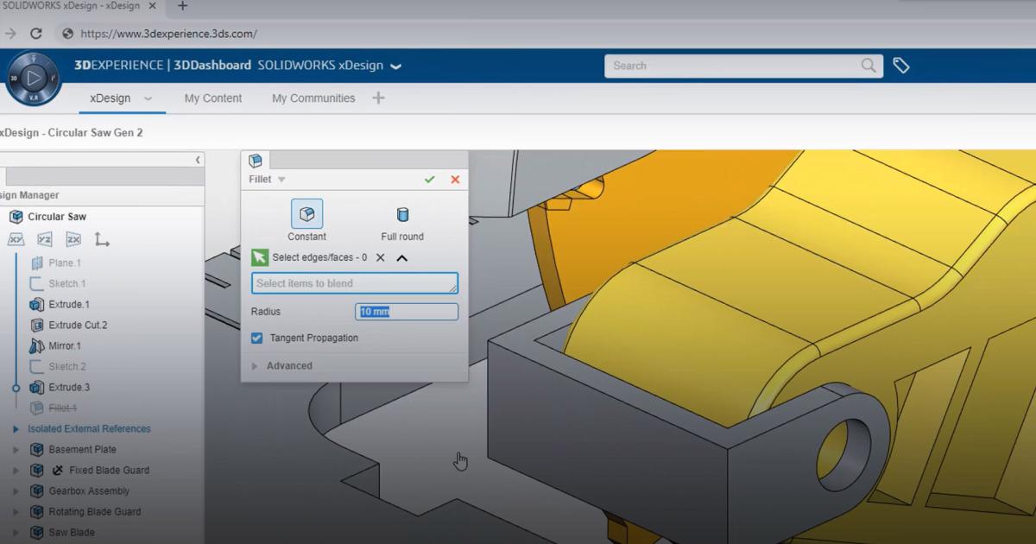Clear the edges/faces selection with X
Image resolution: width=1036 pixels, height=544 pixels.
coord(380,257)
